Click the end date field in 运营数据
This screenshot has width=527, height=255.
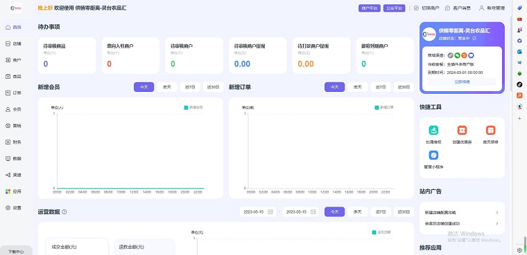[301, 211]
